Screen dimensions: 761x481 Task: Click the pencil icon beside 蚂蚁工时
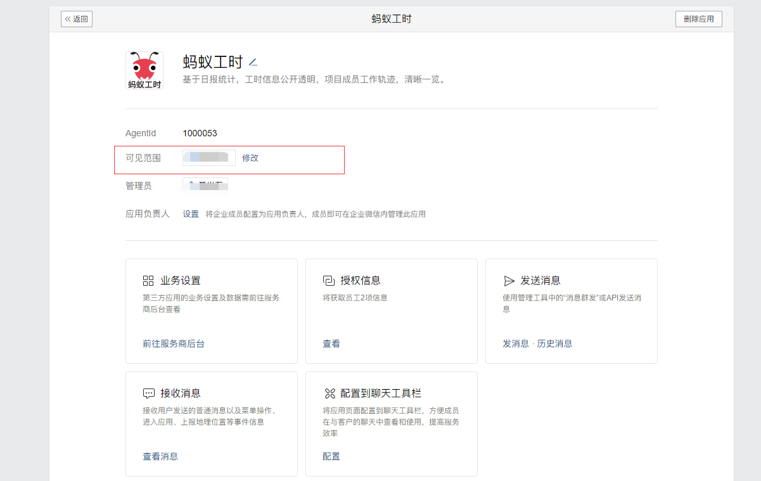point(253,62)
